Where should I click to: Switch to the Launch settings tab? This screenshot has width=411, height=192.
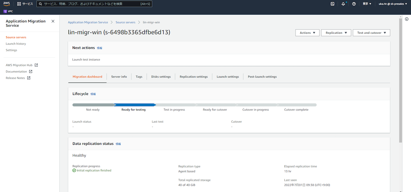228,77
